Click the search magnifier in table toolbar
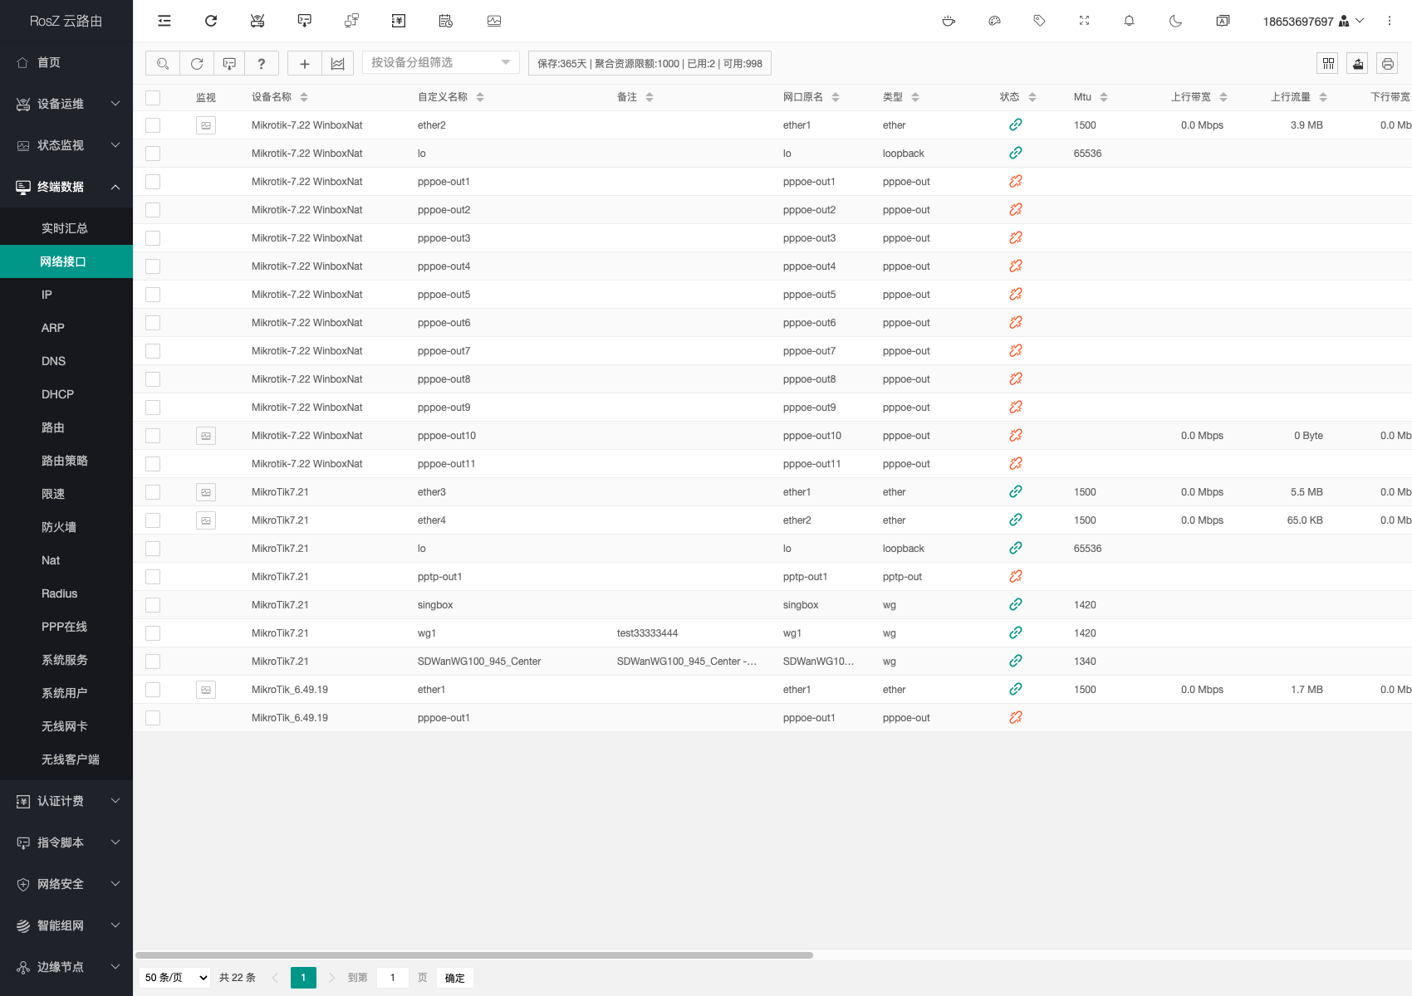The height and width of the screenshot is (996, 1412). [x=163, y=64]
